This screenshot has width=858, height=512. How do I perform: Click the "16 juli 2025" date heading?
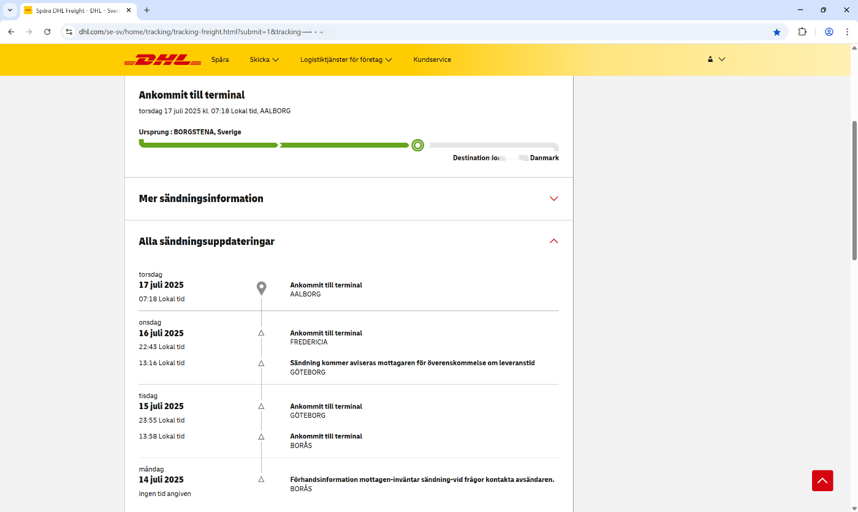pos(161,333)
